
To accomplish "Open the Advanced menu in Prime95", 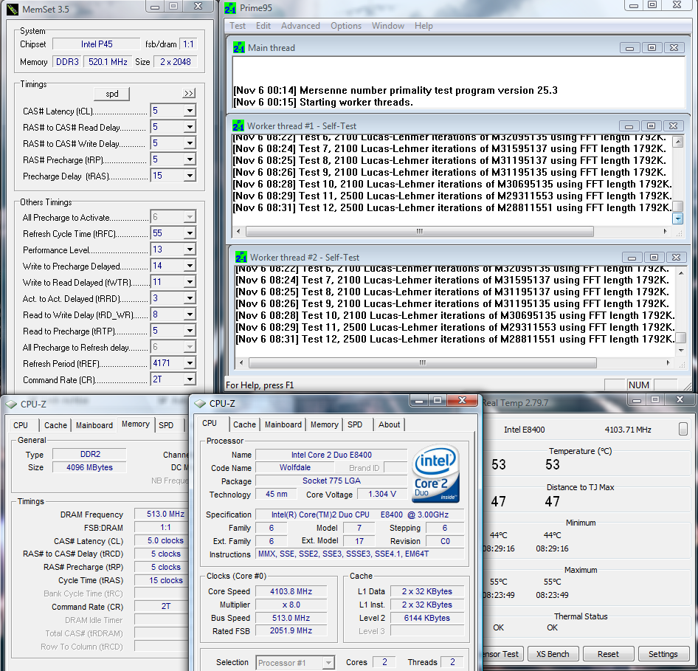I will coord(300,26).
